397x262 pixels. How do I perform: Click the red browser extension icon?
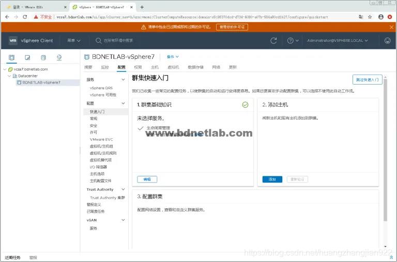390,17
